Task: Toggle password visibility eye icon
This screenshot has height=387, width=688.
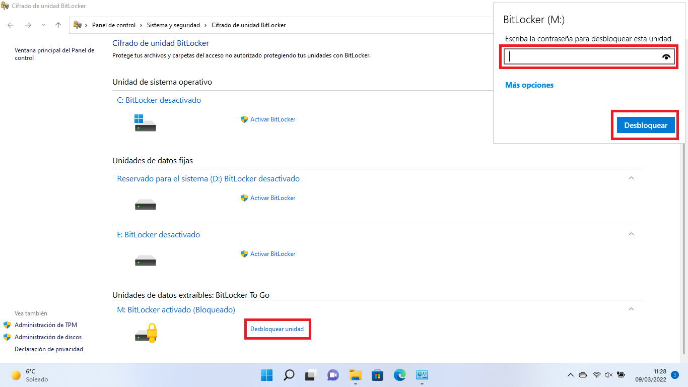Action: pyautogui.click(x=666, y=57)
